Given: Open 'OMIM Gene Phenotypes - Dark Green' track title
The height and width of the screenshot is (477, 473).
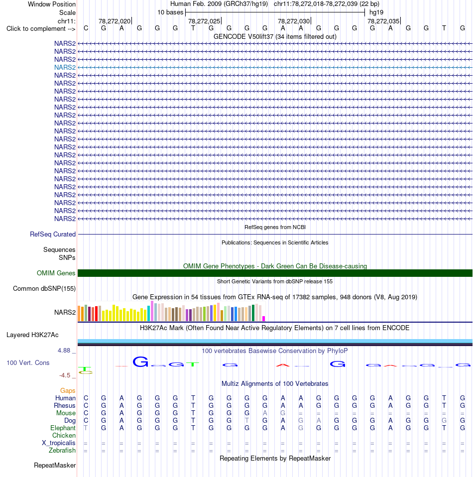Looking at the screenshot, I should [275, 266].
